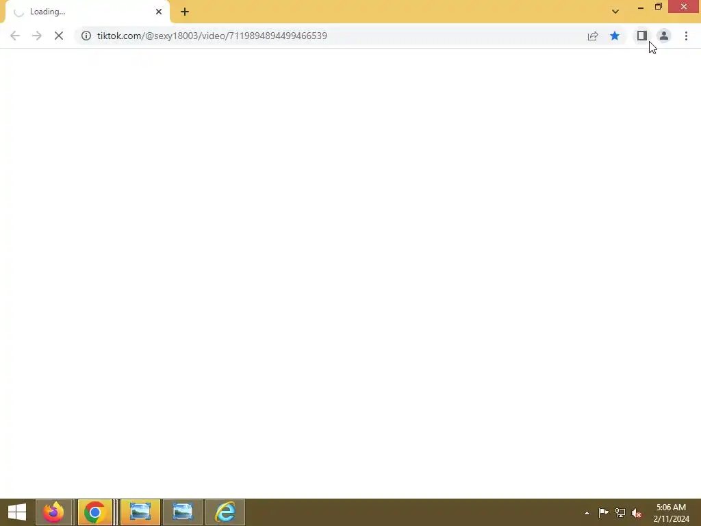Open a new tab
This screenshot has height=526, width=701.
click(x=185, y=12)
